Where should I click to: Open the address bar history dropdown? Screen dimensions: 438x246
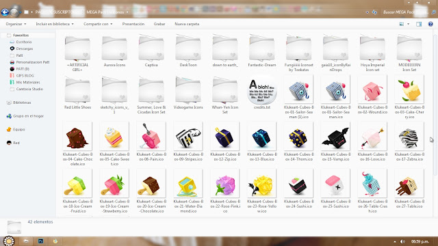(367, 12)
